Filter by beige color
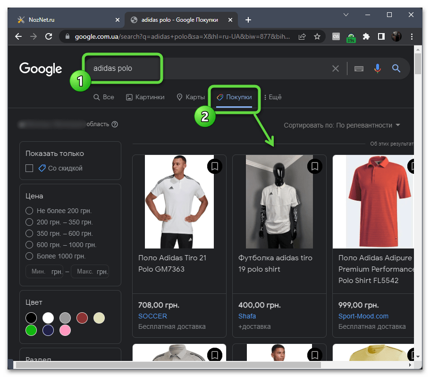 coord(99,318)
